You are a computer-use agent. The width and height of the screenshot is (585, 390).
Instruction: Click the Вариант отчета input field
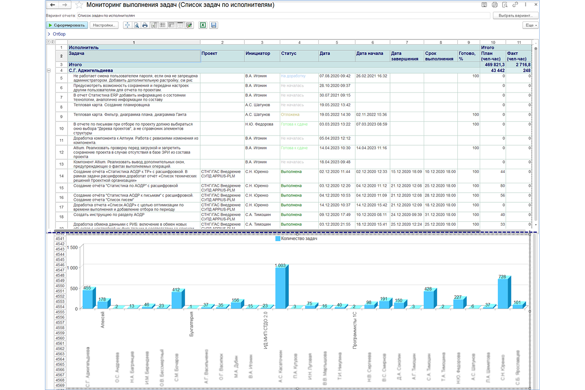(x=280, y=16)
